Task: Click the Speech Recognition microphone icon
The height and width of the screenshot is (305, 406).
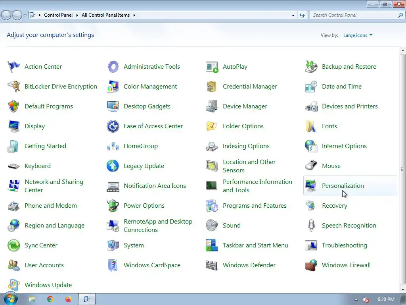Action: tap(311, 226)
